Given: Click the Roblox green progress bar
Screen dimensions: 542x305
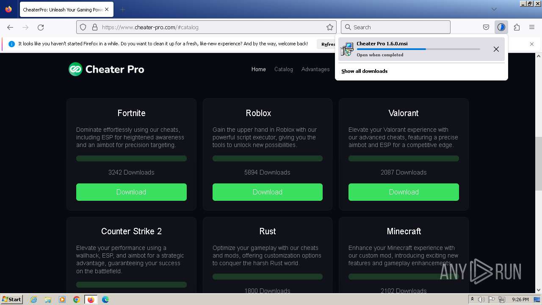Looking at the screenshot, I should (x=268, y=158).
